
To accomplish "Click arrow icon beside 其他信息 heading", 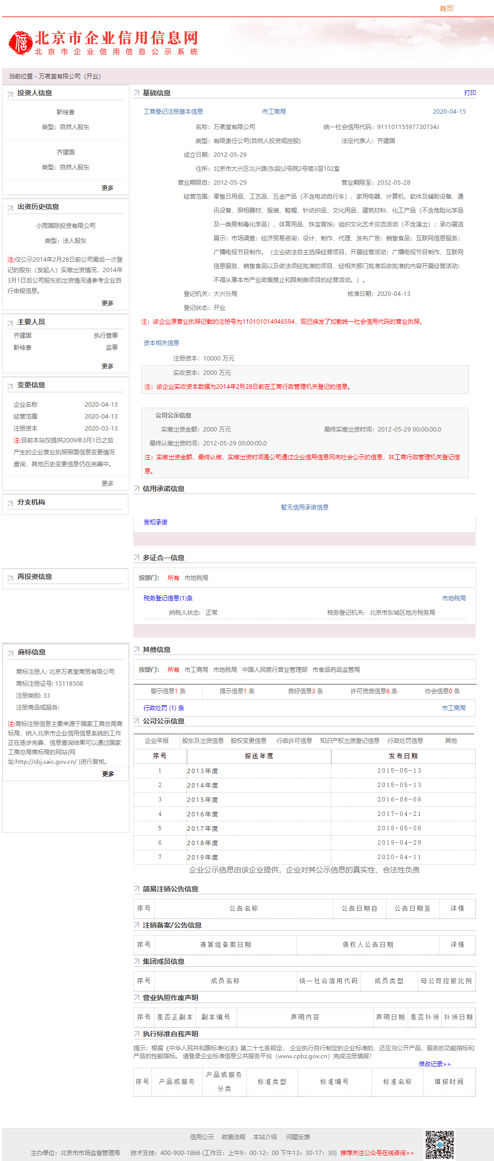I will click(136, 650).
